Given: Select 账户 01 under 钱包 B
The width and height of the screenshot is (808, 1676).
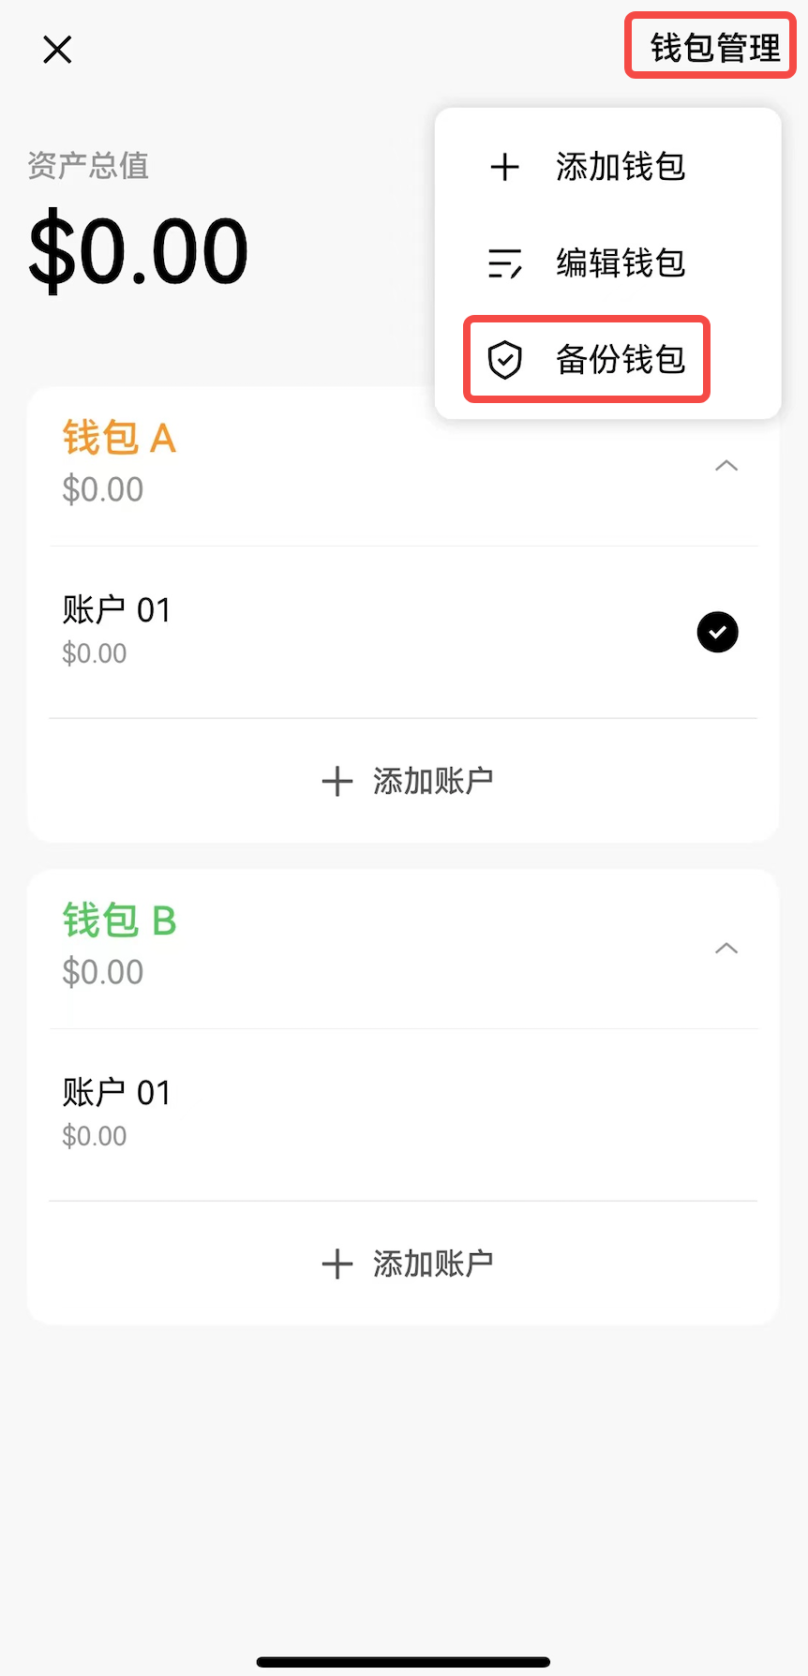Looking at the screenshot, I should tap(403, 1114).
